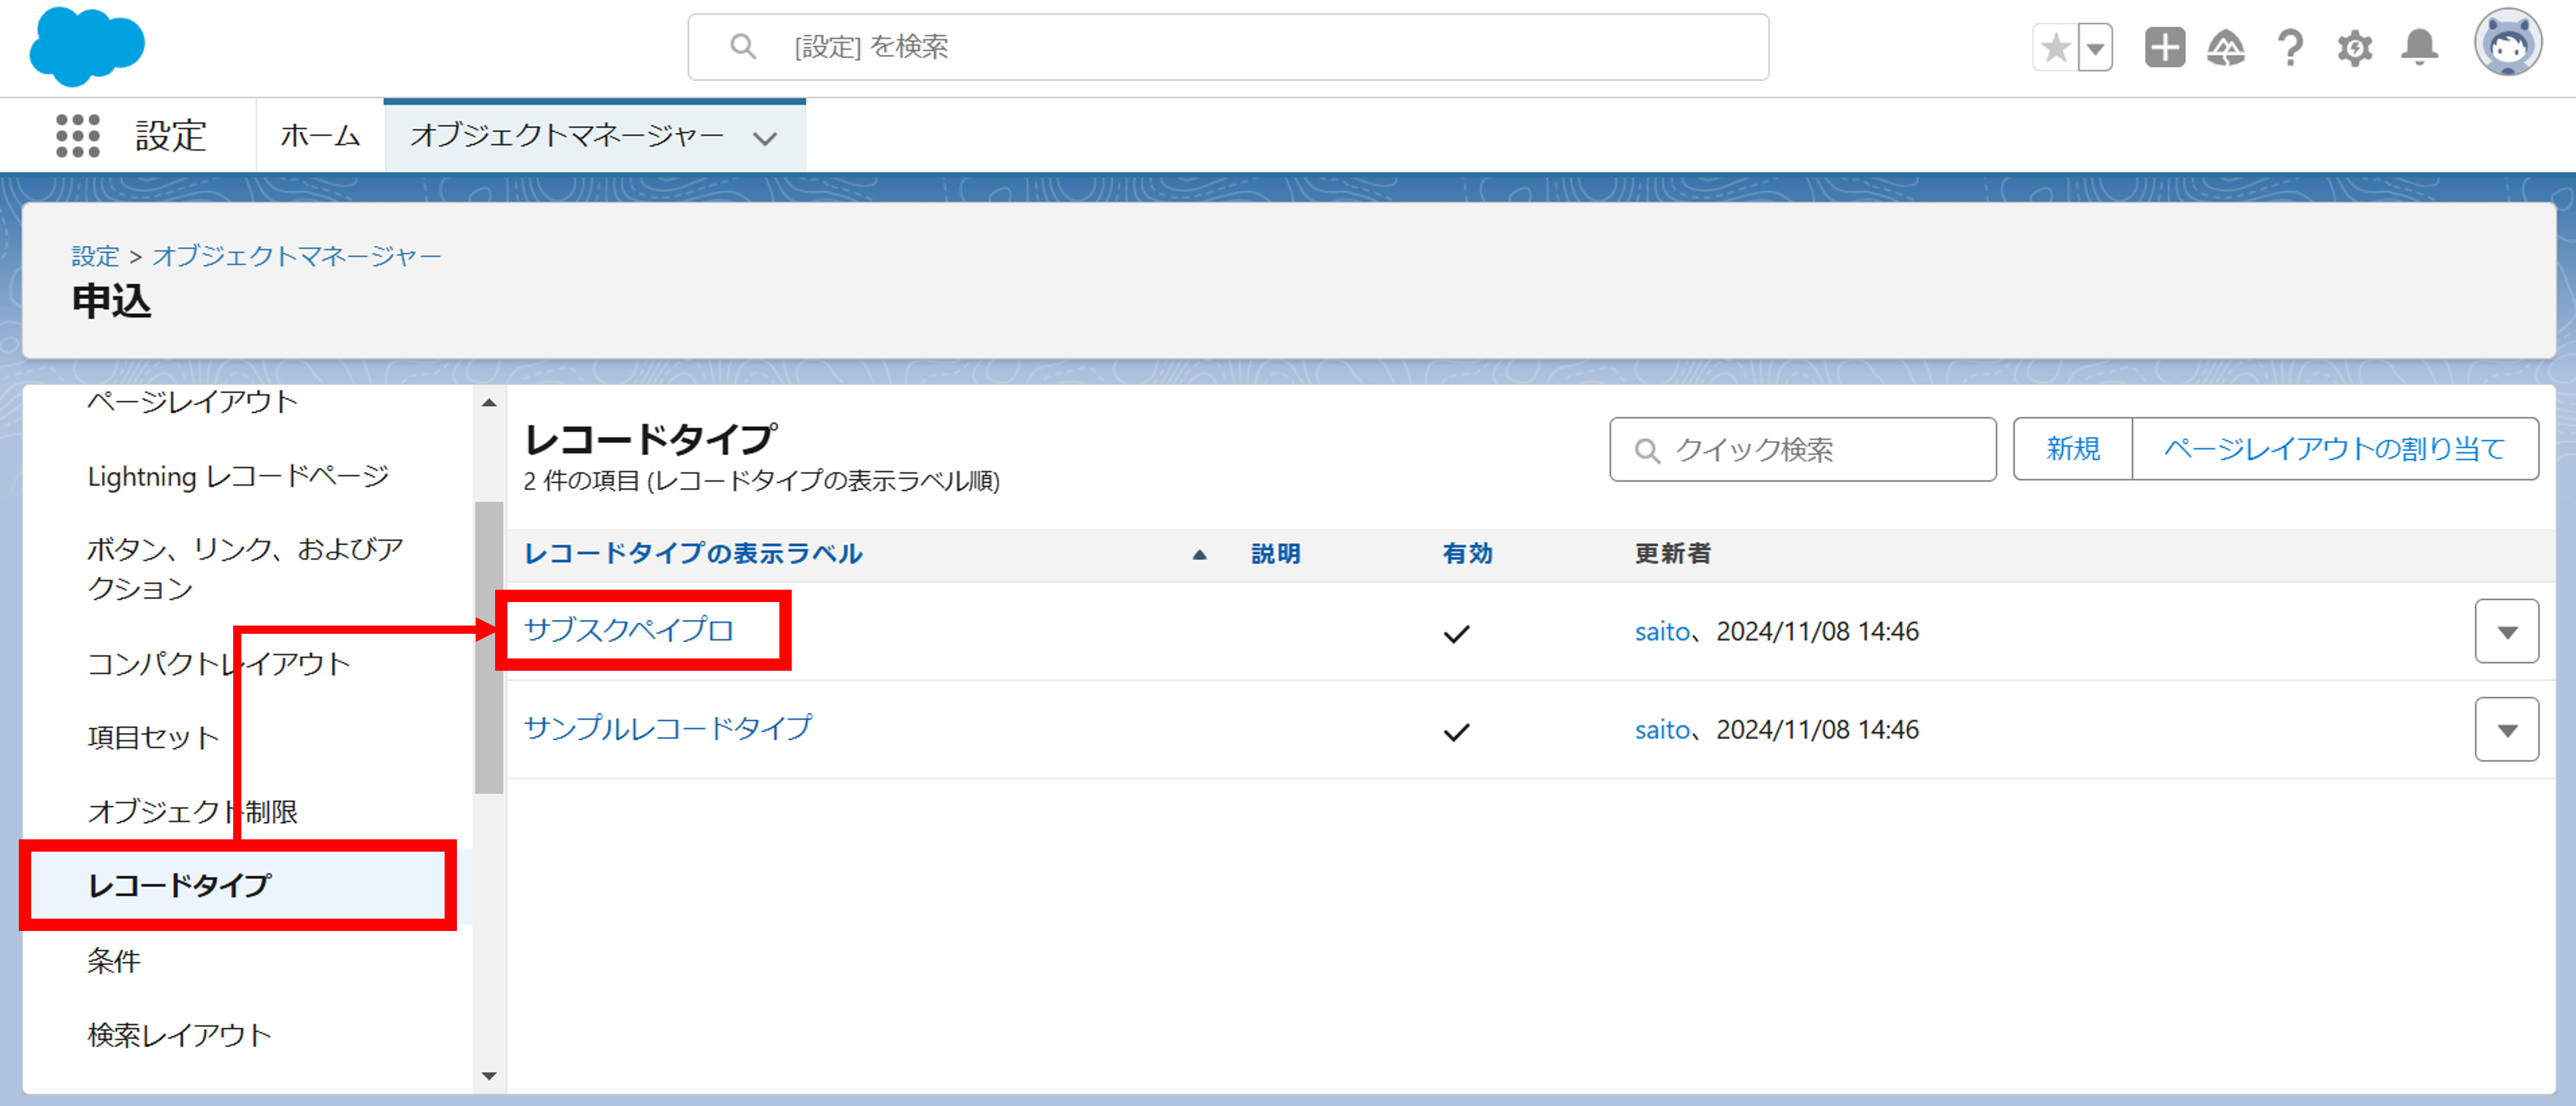Click the Salesforce cloud logo
2576x1106 pixels.
tap(87, 46)
